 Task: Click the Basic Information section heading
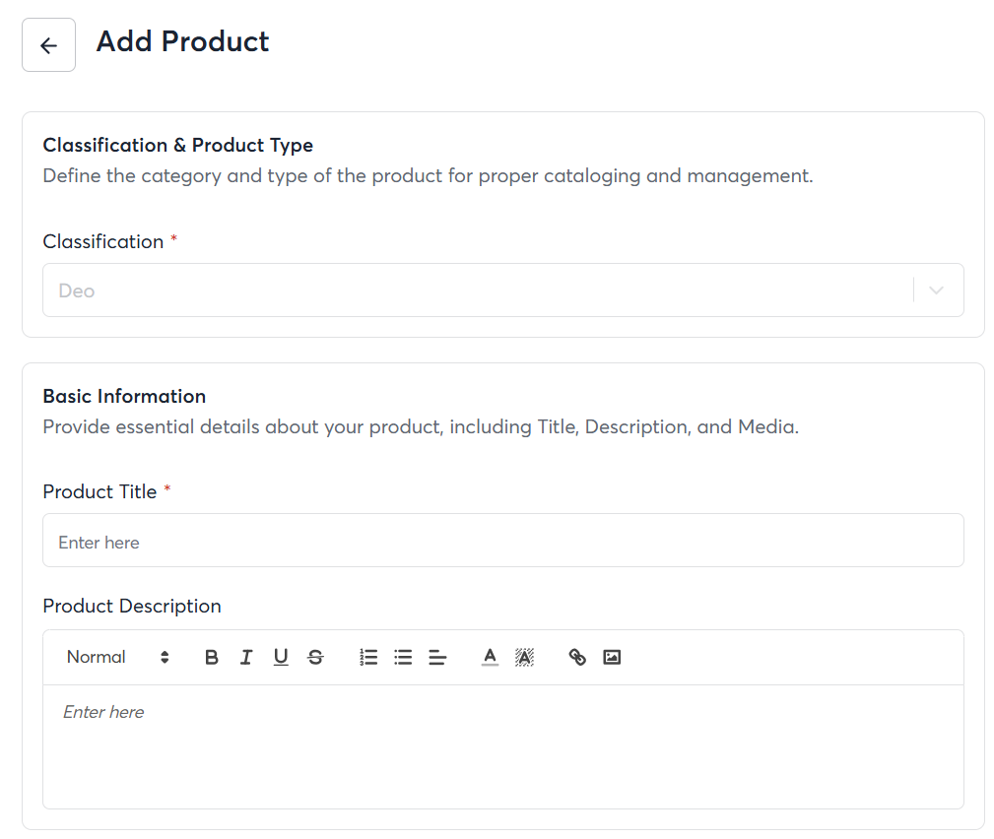coord(124,396)
